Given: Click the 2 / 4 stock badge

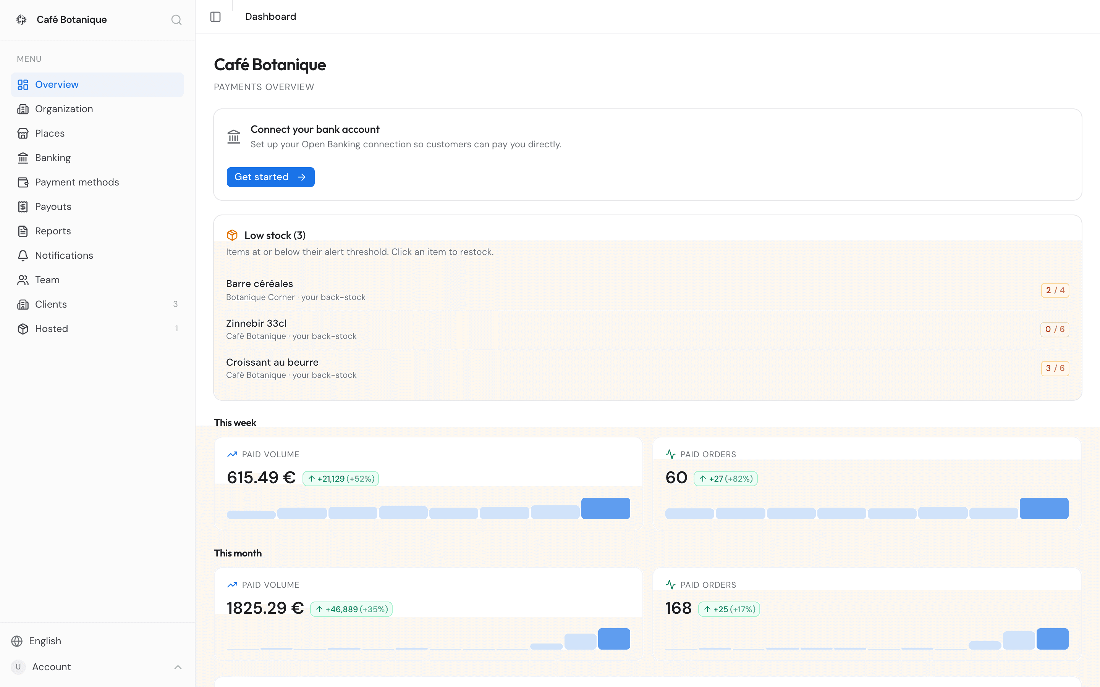Looking at the screenshot, I should click(x=1055, y=290).
